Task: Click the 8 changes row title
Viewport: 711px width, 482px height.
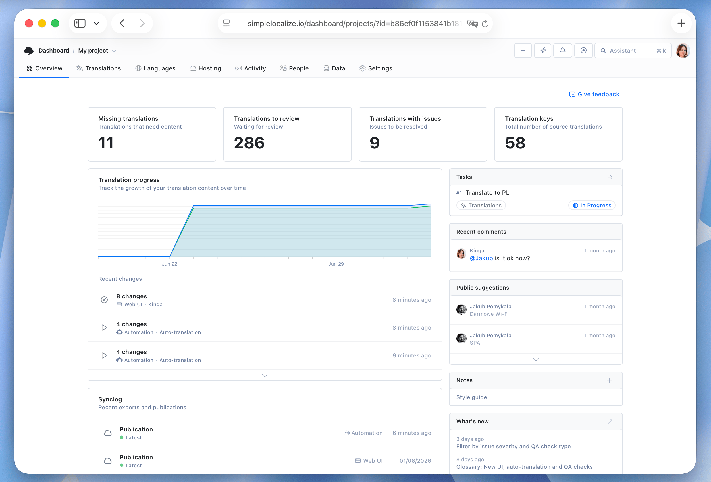Action: (132, 296)
